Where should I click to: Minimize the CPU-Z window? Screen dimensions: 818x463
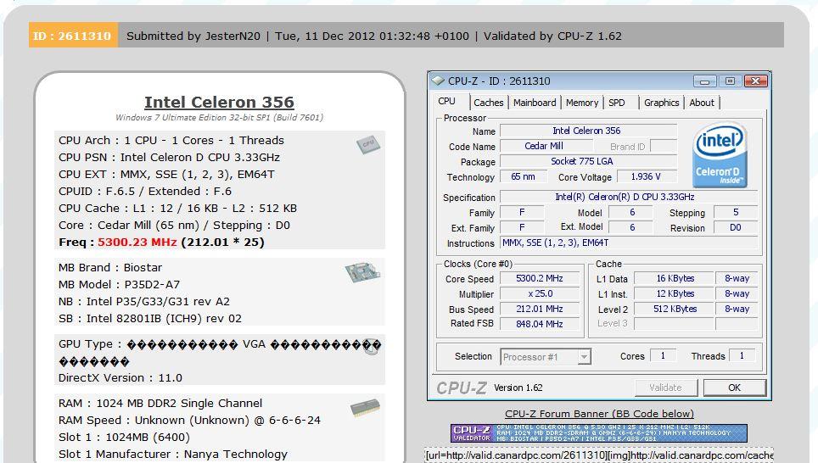click(704, 81)
